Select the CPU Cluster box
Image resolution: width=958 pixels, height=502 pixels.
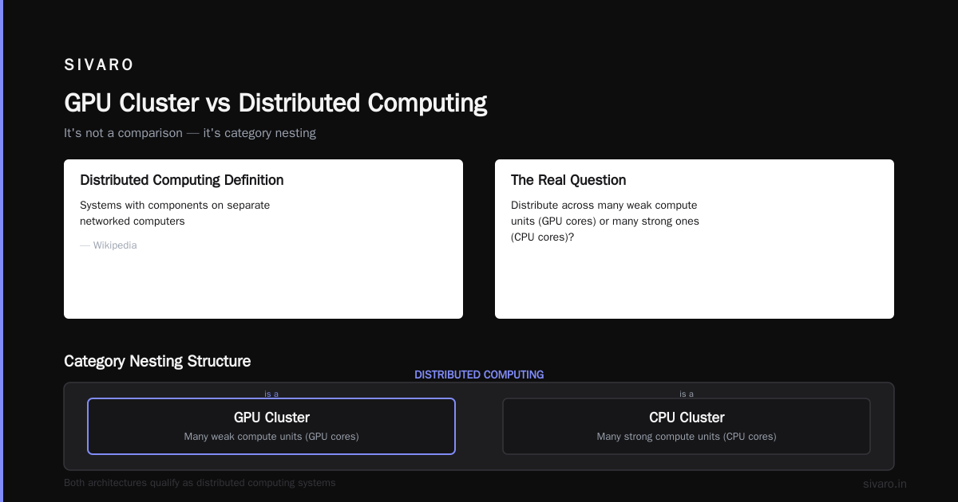pos(687,426)
